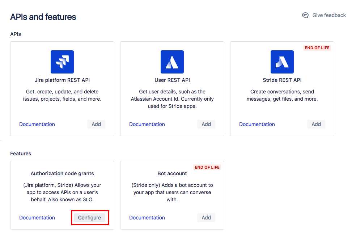Click the Authorization code grants heading

pyautogui.click(x=62, y=173)
